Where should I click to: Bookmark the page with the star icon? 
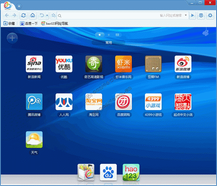[53, 15]
